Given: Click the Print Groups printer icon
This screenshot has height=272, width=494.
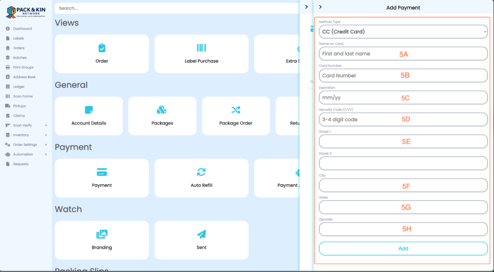Looking at the screenshot, I should pos(8,67).
